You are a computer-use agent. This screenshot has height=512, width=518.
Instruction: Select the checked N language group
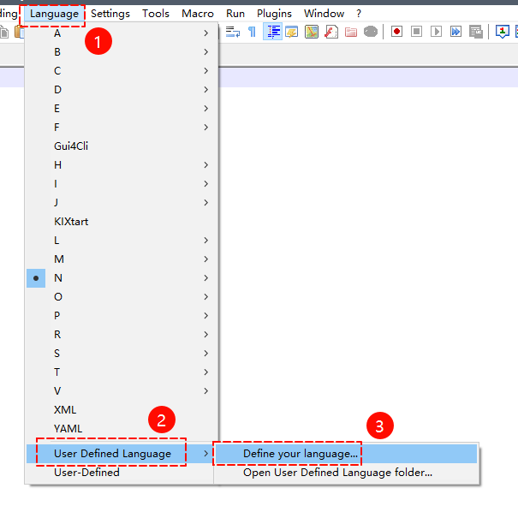58,277
